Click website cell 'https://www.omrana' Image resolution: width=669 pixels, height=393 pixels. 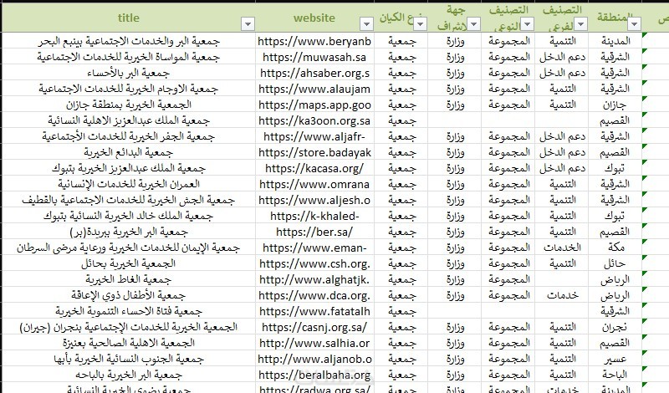coord(314,184)
